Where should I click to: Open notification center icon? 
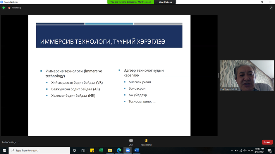(270, 151)
